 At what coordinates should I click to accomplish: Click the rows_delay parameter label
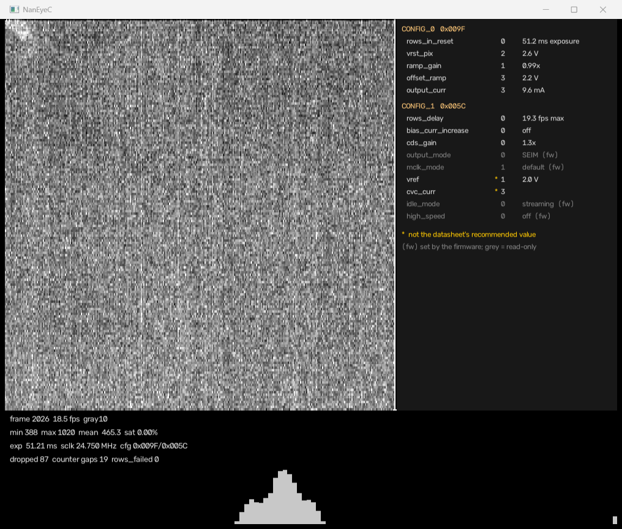425,119
